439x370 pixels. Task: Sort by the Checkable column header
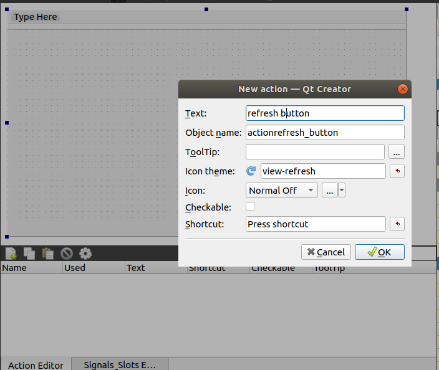pos(281,269)
